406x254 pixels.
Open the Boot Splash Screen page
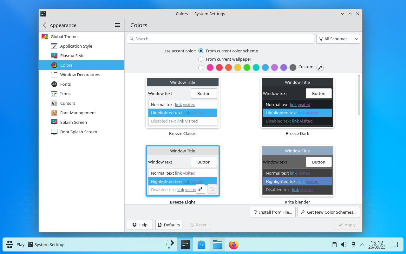(x=82, y=132)
